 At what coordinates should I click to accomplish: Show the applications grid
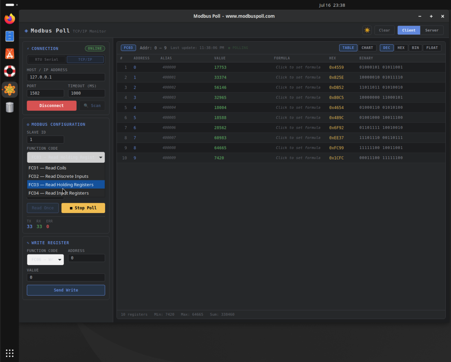click(10, 353)
